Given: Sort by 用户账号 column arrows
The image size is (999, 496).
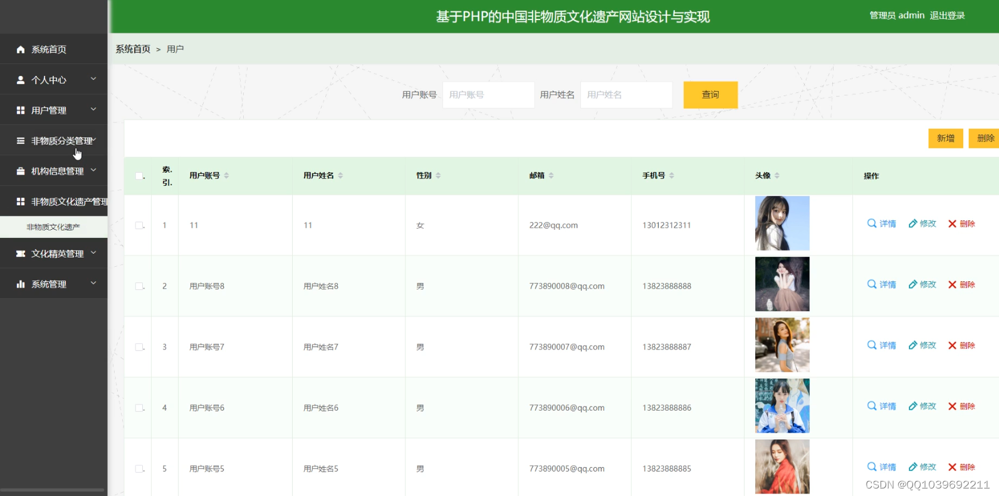Looking at the screenshot, I should coord(226,175).
